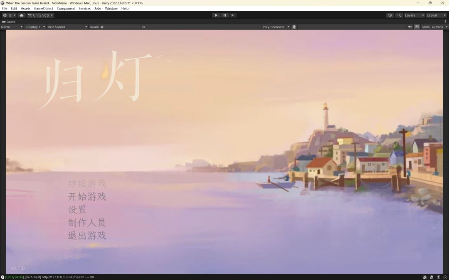Restore down the Unity editor window
Viewport: 449px width, 280px height.
tap(430, 3)
